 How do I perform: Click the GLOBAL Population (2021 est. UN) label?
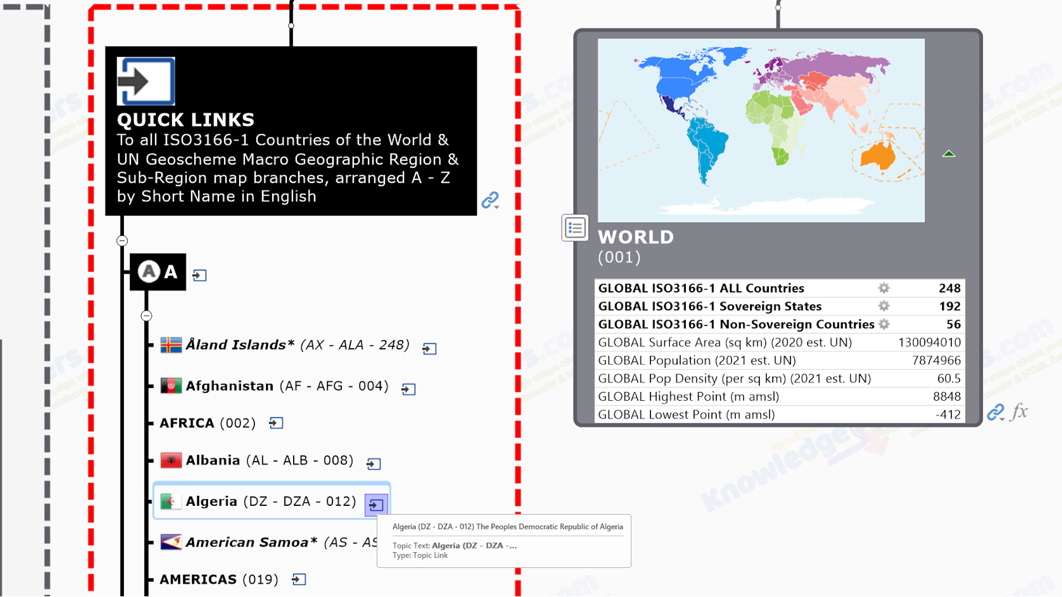pyautogui.click(x=697, y=360)
